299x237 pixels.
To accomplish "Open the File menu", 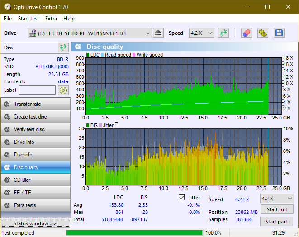I will pos(8,19).
